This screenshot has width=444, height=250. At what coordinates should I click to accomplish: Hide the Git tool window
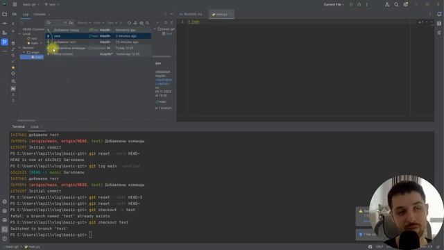(171, 14)
